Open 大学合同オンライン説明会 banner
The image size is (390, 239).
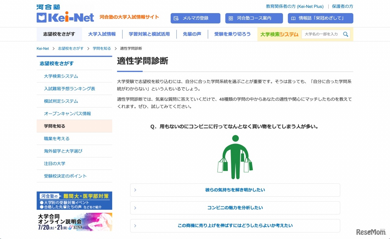coord(74,222)
